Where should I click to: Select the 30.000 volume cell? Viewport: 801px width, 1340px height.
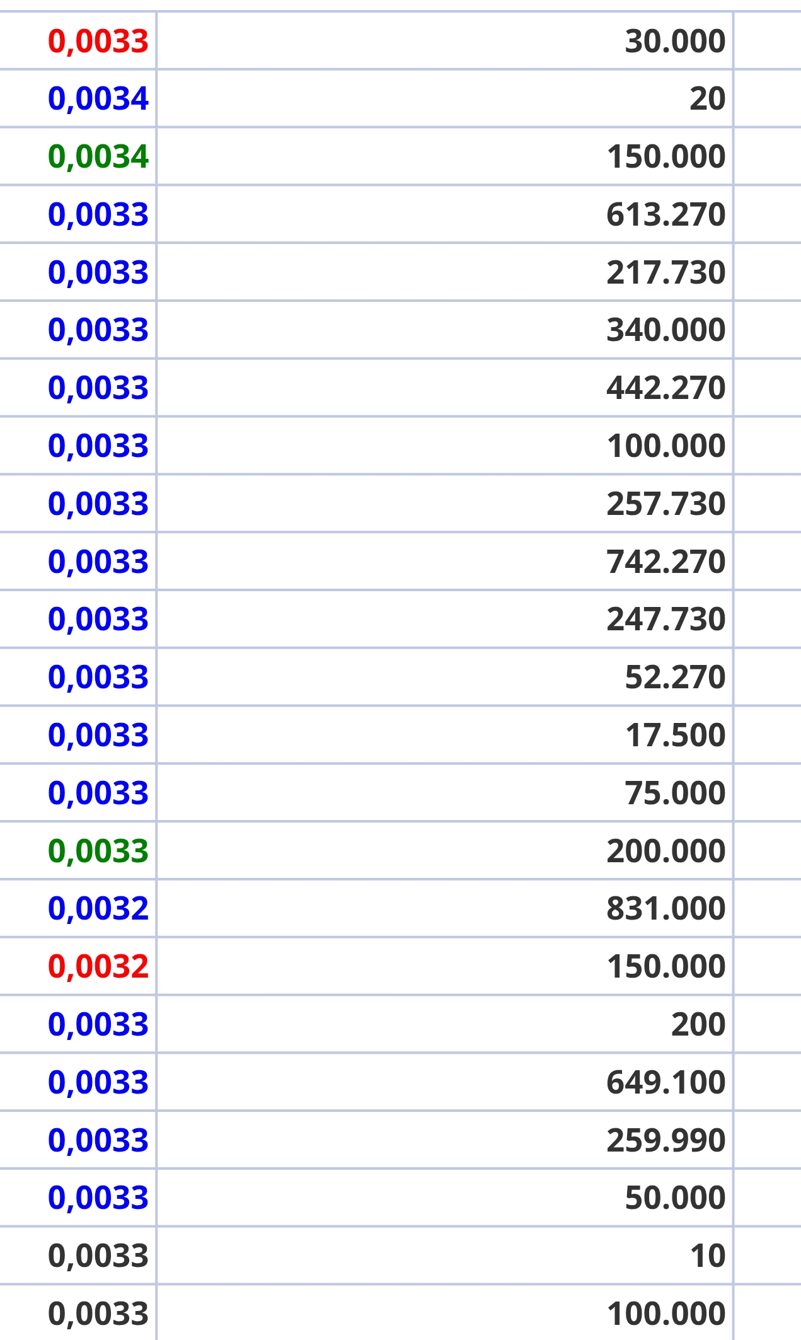[x=445, y=41]
